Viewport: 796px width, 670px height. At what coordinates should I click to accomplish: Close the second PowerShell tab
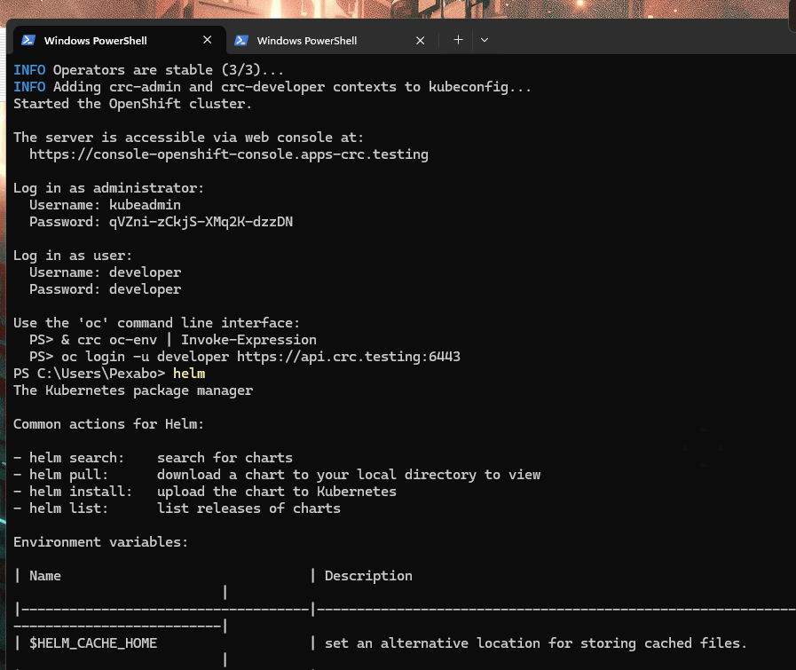point(420,40)
